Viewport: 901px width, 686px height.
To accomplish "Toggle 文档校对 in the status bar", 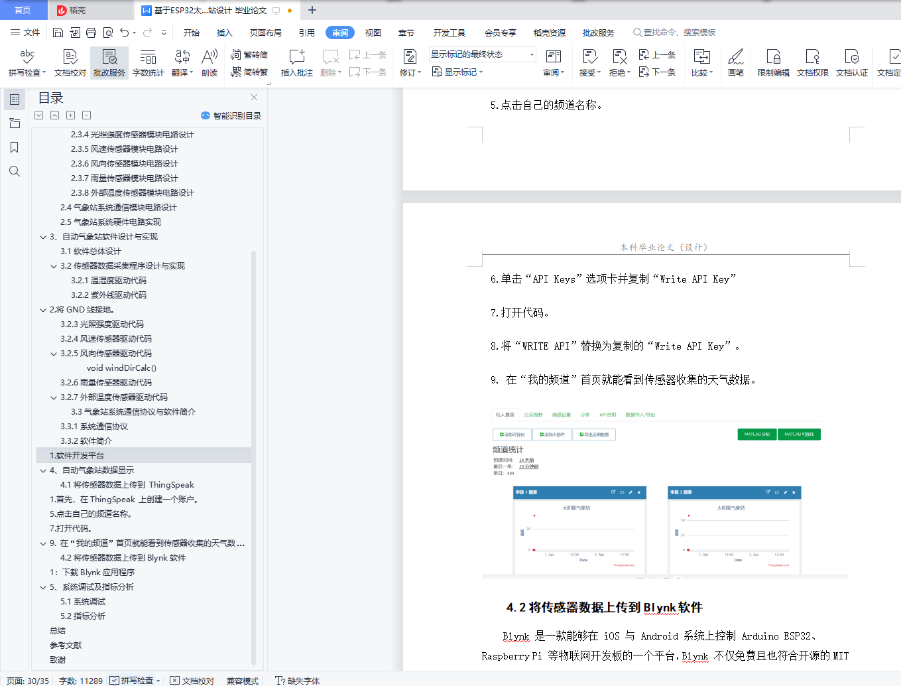I will [x=192, y=681].
